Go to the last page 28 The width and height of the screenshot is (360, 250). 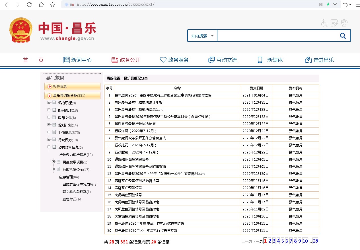pyautogui.click(x=315, y=241)
